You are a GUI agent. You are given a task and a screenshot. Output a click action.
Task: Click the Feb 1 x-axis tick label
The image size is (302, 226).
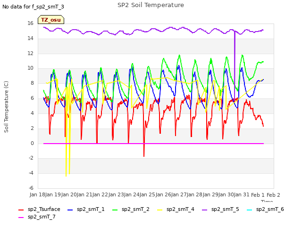click(x=258, y=195)
